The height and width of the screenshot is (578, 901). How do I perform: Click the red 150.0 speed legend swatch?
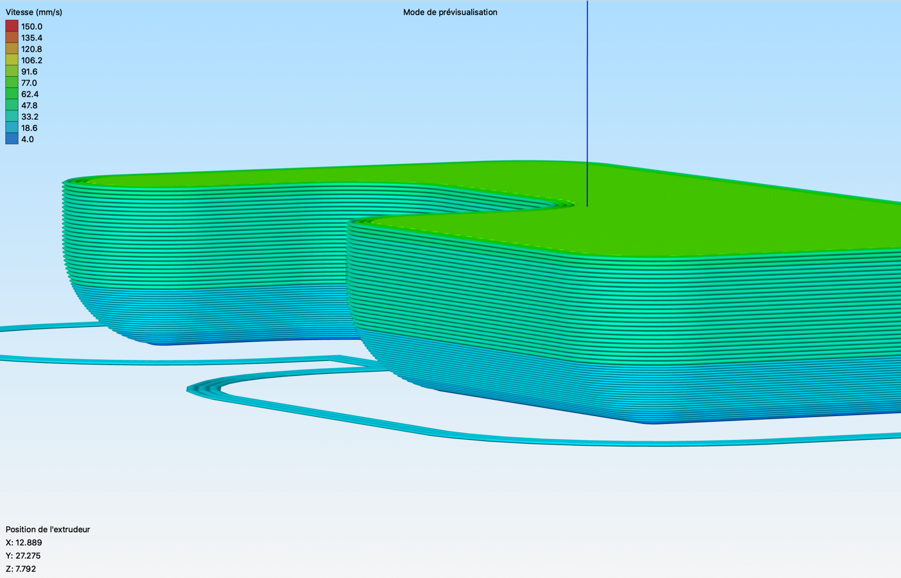12,26
